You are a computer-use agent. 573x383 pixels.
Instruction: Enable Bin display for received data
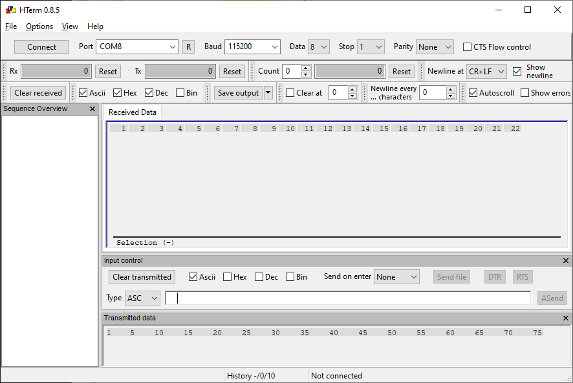click(x=180, y=93)
